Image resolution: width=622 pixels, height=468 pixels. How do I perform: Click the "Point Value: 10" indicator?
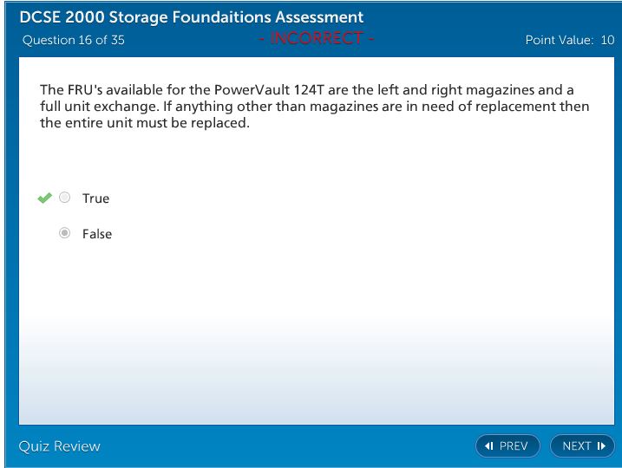(569, 40)
